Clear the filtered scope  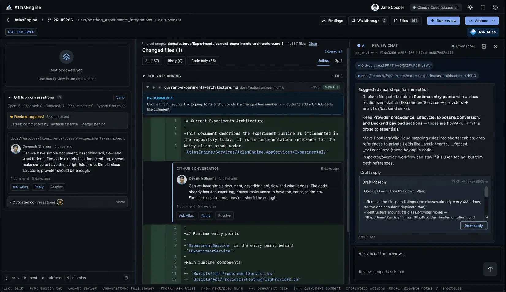(313, 44)
